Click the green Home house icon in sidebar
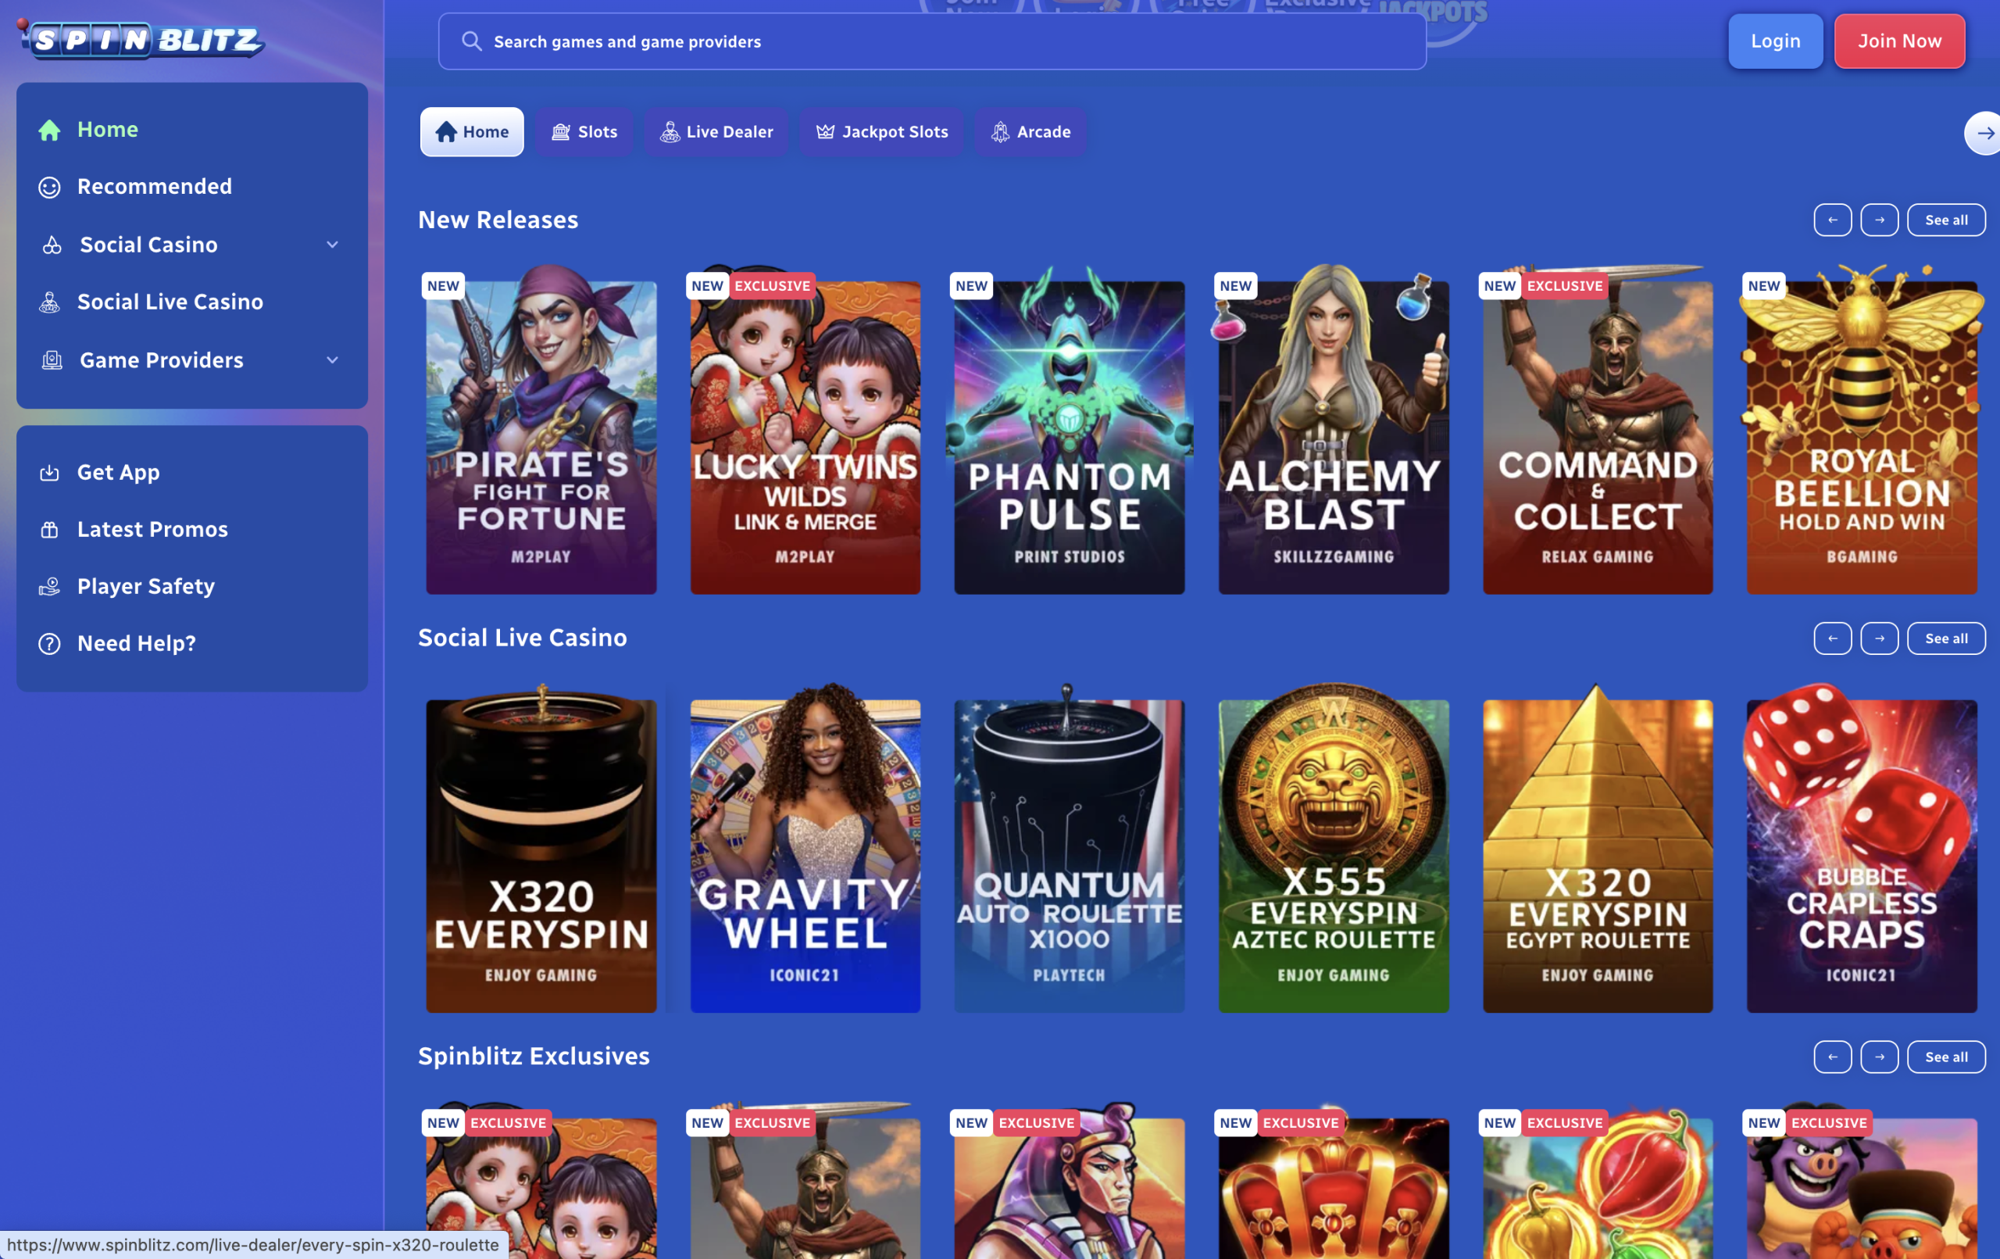Viewport: 2000px width, 1259px height. coord(50,130)
